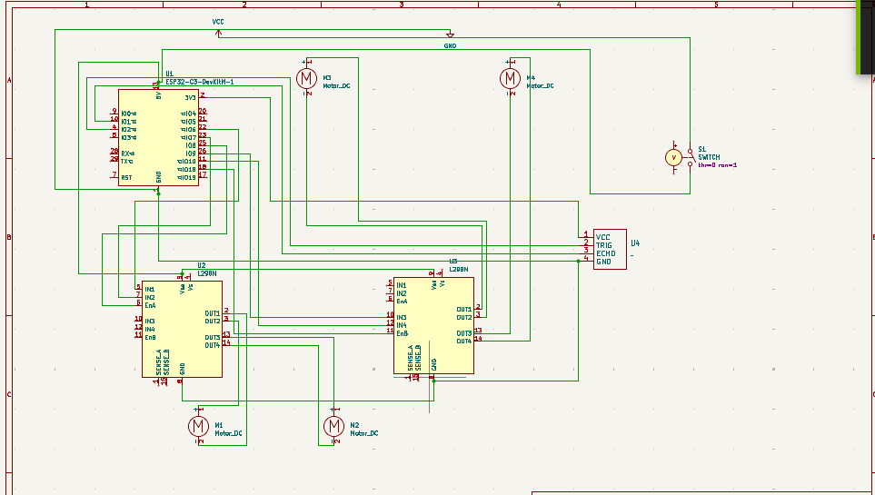The width and height of the screenshot is (875, 495).
Task: Select the VCC power symbol arrow
Action: point(218,33)
